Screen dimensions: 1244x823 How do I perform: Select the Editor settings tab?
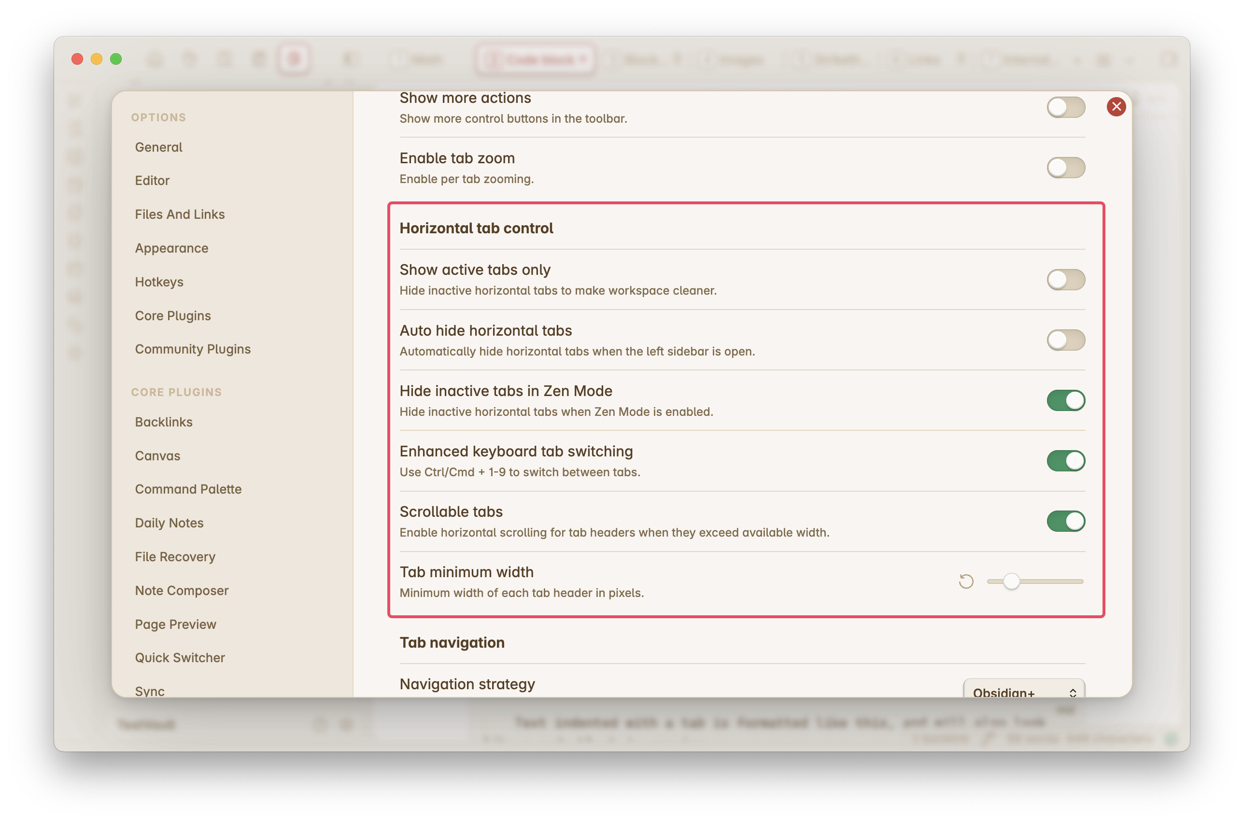152,181
